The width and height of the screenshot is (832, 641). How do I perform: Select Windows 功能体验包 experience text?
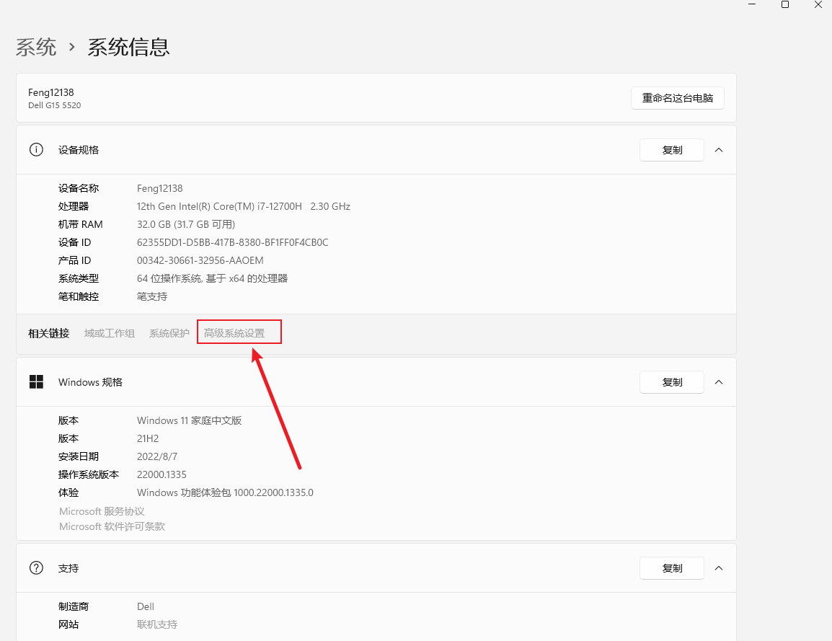225,493
